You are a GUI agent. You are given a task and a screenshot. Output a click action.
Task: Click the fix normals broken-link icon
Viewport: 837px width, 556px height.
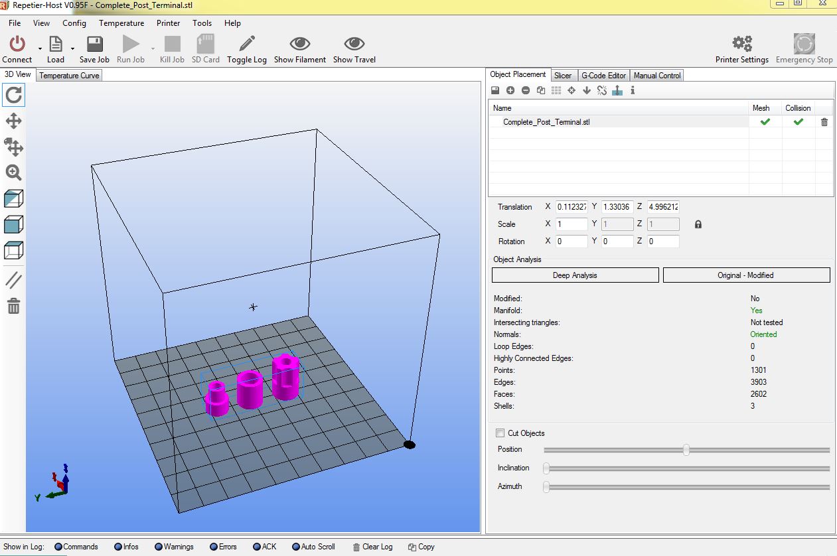click(602, 90)
